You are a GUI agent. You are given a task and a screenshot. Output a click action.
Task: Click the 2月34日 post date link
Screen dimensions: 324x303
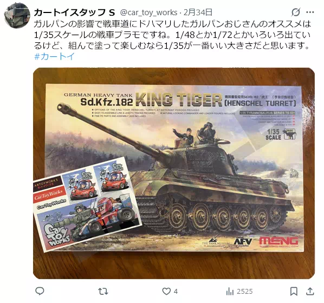point(198,12)
